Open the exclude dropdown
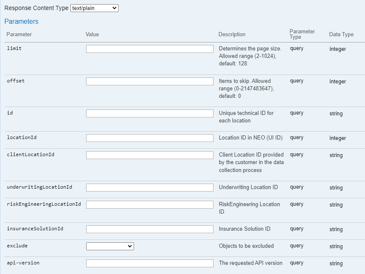The height and width of the screenshot is (274, 365). coord(110,246)
